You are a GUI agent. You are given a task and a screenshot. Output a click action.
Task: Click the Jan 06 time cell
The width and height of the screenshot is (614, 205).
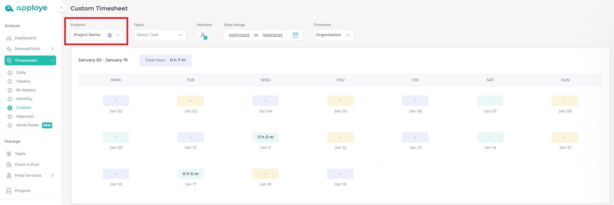coord(415,101)
